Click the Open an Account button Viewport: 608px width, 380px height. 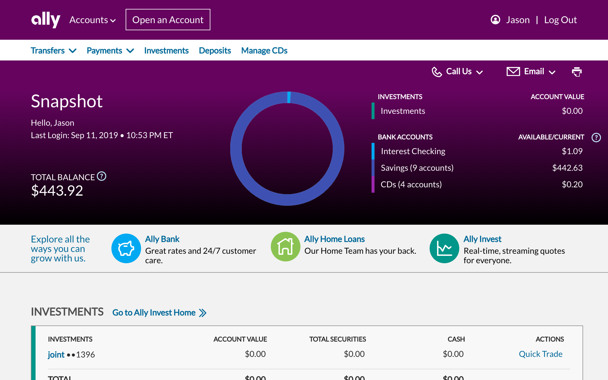tap(168, 20)
